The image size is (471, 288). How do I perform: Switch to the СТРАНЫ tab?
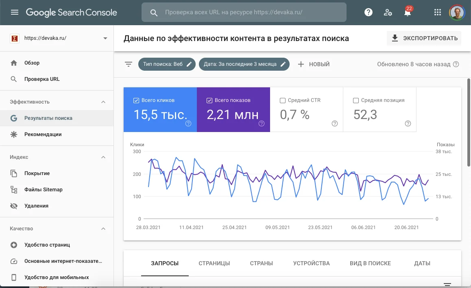tap(262, 263)
